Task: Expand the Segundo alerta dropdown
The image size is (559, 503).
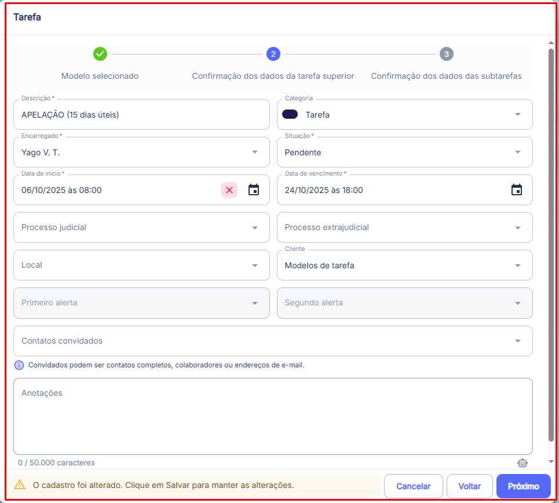Action: tap(405, 303)
